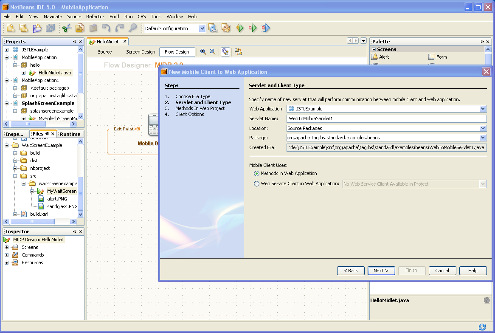
Task: Click the Copy toolbar icon
Action: [x=80, y=28]
